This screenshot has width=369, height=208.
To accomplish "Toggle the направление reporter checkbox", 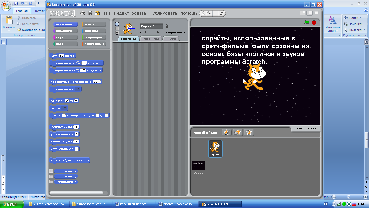I will [x=51, y=182].
